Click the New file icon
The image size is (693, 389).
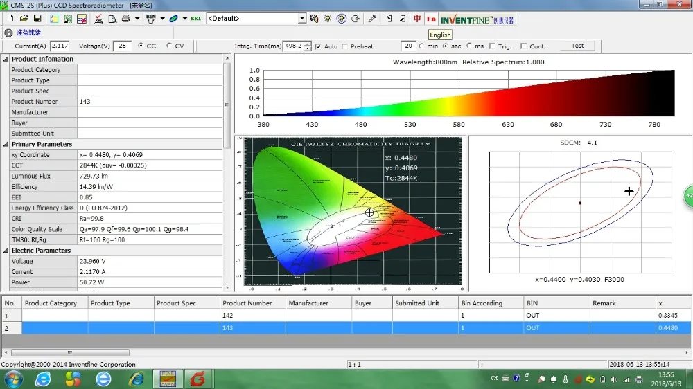click(x=10, y=19)
